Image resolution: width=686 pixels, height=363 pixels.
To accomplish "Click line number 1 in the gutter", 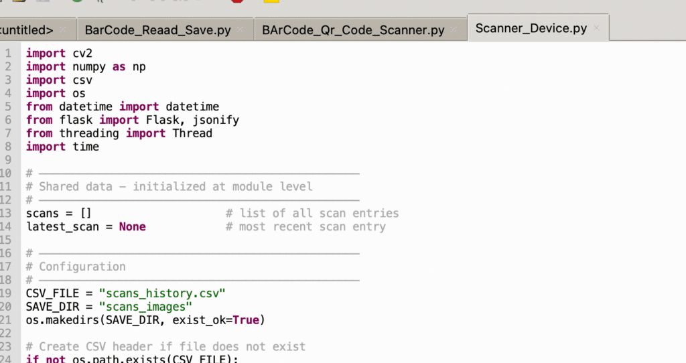I will tap(8, 54).
